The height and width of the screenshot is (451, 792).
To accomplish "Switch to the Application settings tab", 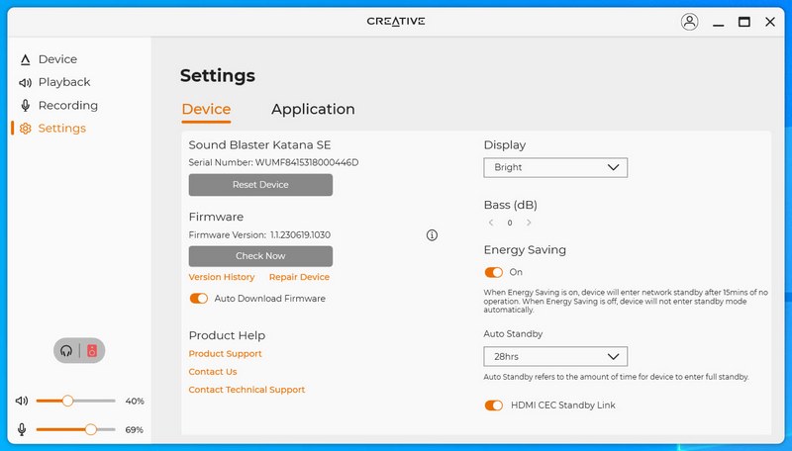I will pos(313,109).
